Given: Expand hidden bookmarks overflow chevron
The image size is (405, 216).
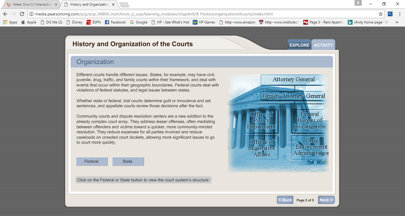Looking at the screenshot, I should (x=397, y=22).
